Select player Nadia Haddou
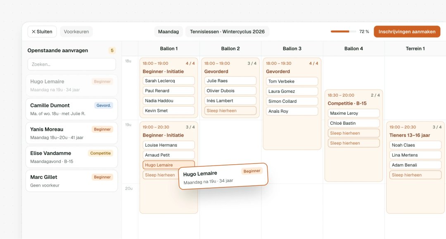This screenshot has height=239, width=446. pyautogui.click(x=168, y=101)
